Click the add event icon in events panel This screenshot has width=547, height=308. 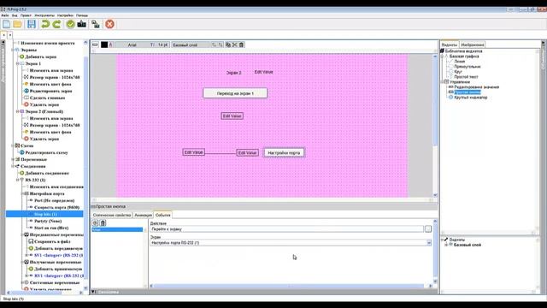click(x=95, y=222)
